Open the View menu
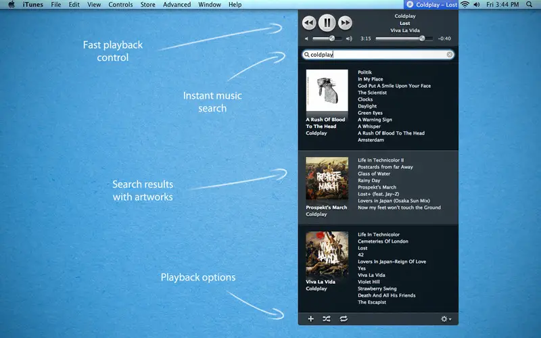Viewport: 541px width, 338px height. 94,5
